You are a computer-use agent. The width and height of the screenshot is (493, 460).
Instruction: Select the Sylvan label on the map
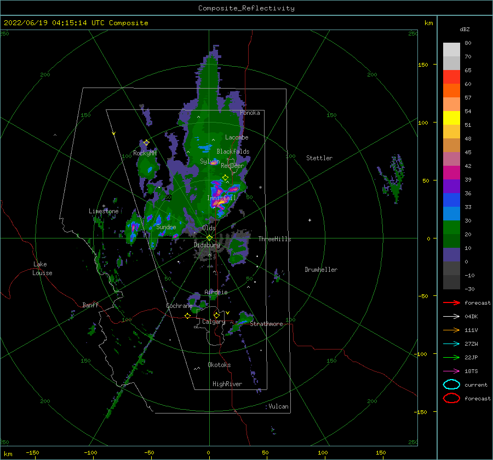point(210,161)
